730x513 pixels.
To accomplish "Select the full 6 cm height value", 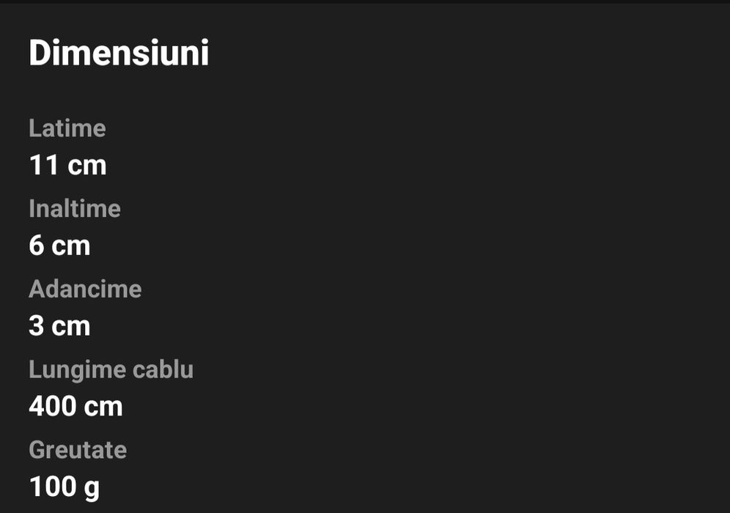I will pyautogui.click(x=59, y=246).
